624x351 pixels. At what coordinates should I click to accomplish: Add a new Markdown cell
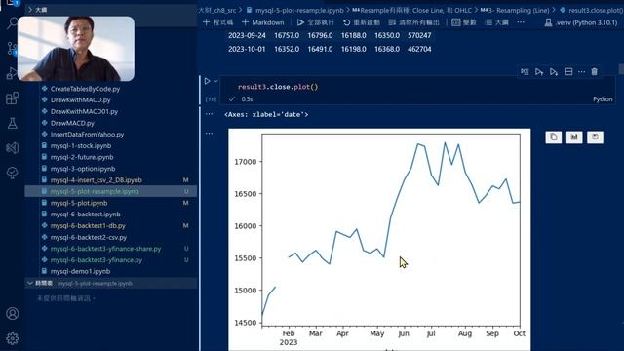tap(262, 22)
